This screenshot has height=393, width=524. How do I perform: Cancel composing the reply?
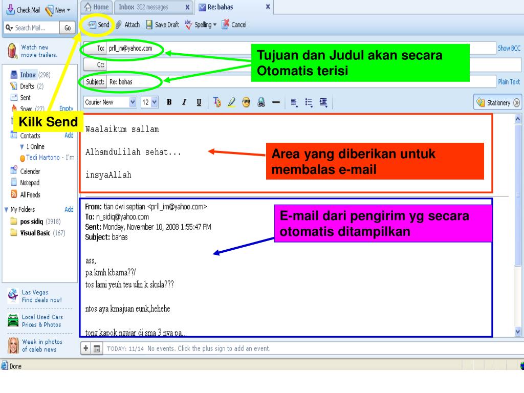234,25
